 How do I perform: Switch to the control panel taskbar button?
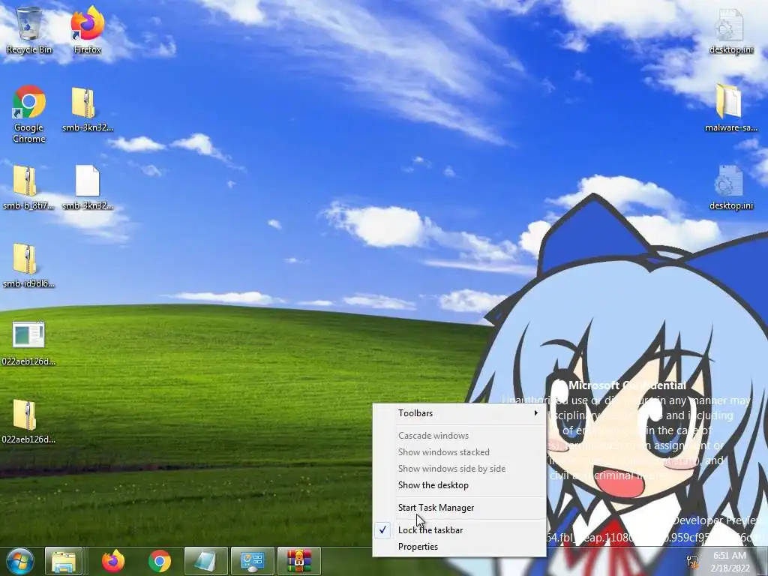point(252,561)
